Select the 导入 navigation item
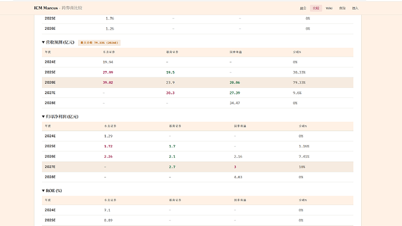The height and width of the screenshot is (226, 402). tap(355, 8)
